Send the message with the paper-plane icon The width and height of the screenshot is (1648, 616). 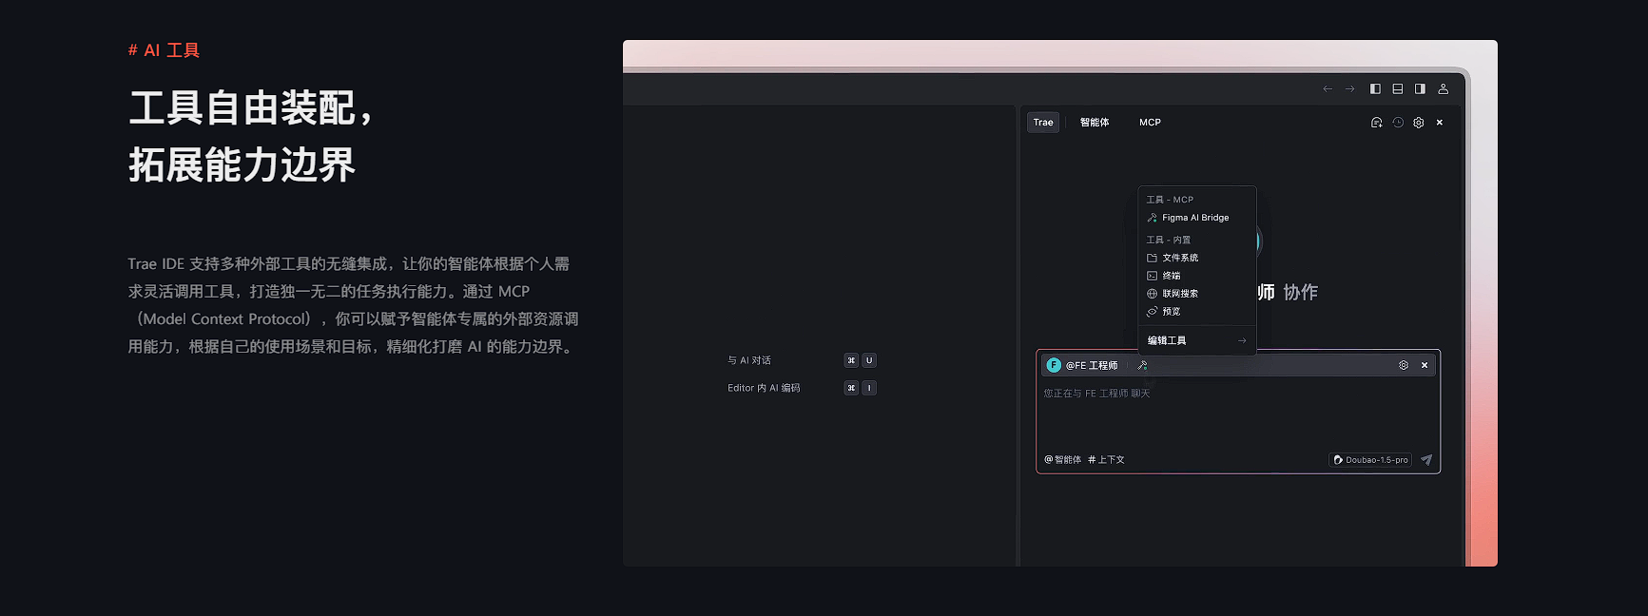pyautogui.click(x=1426, y=460)
